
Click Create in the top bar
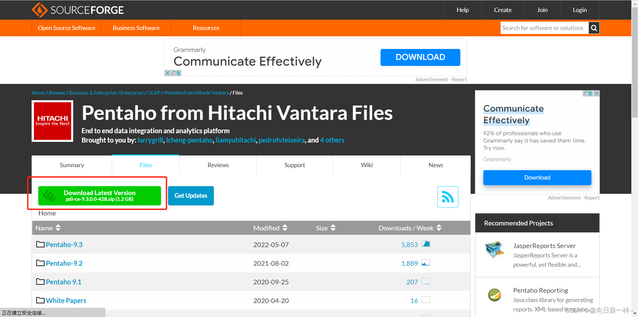click(503, 10)
